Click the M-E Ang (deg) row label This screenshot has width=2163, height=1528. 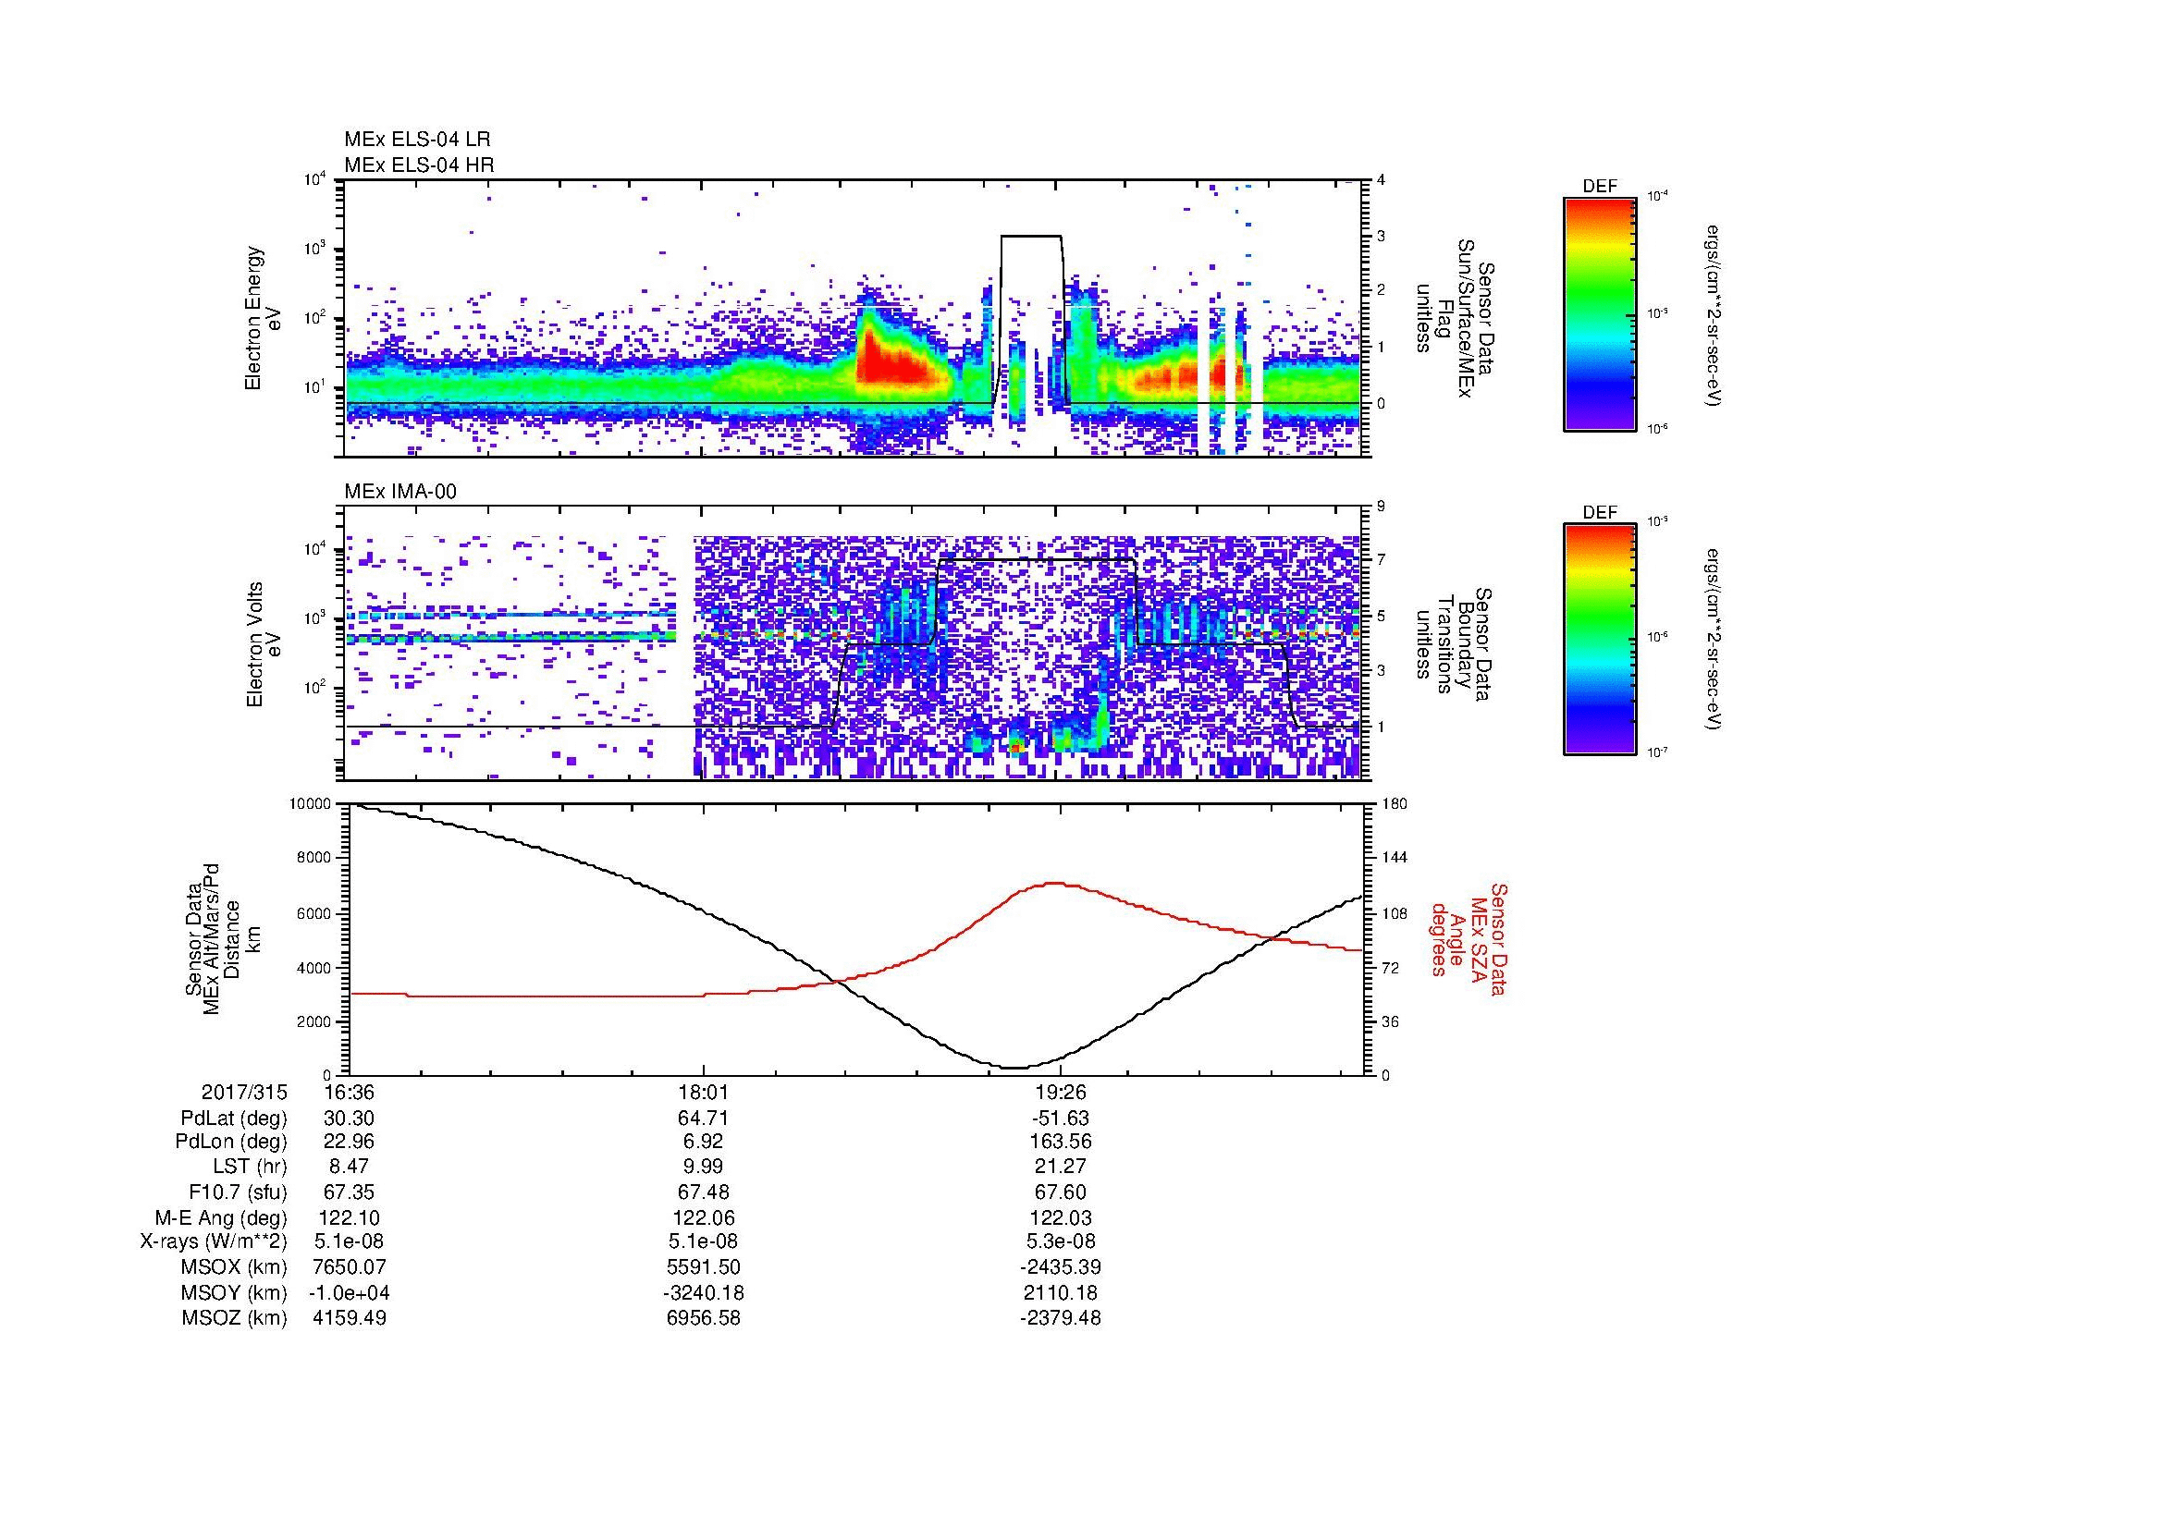[220, 1217]
